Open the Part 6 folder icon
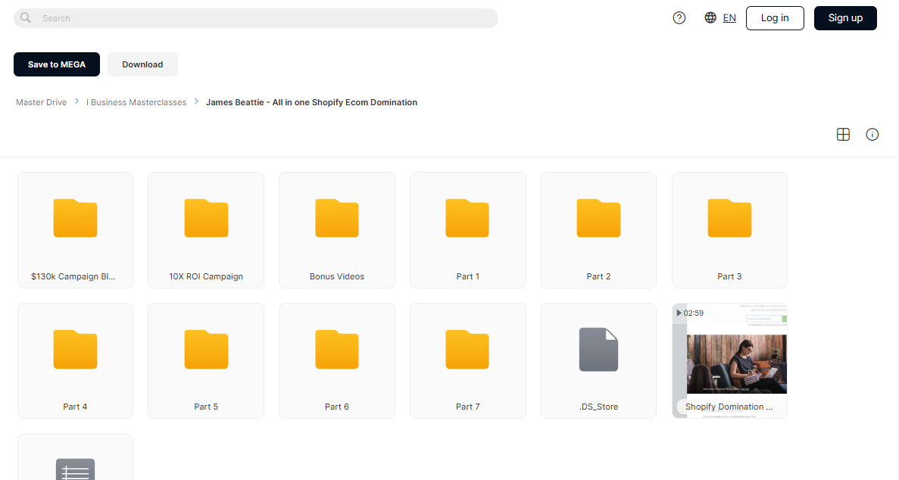899x480 pixels. pos(336,349)
